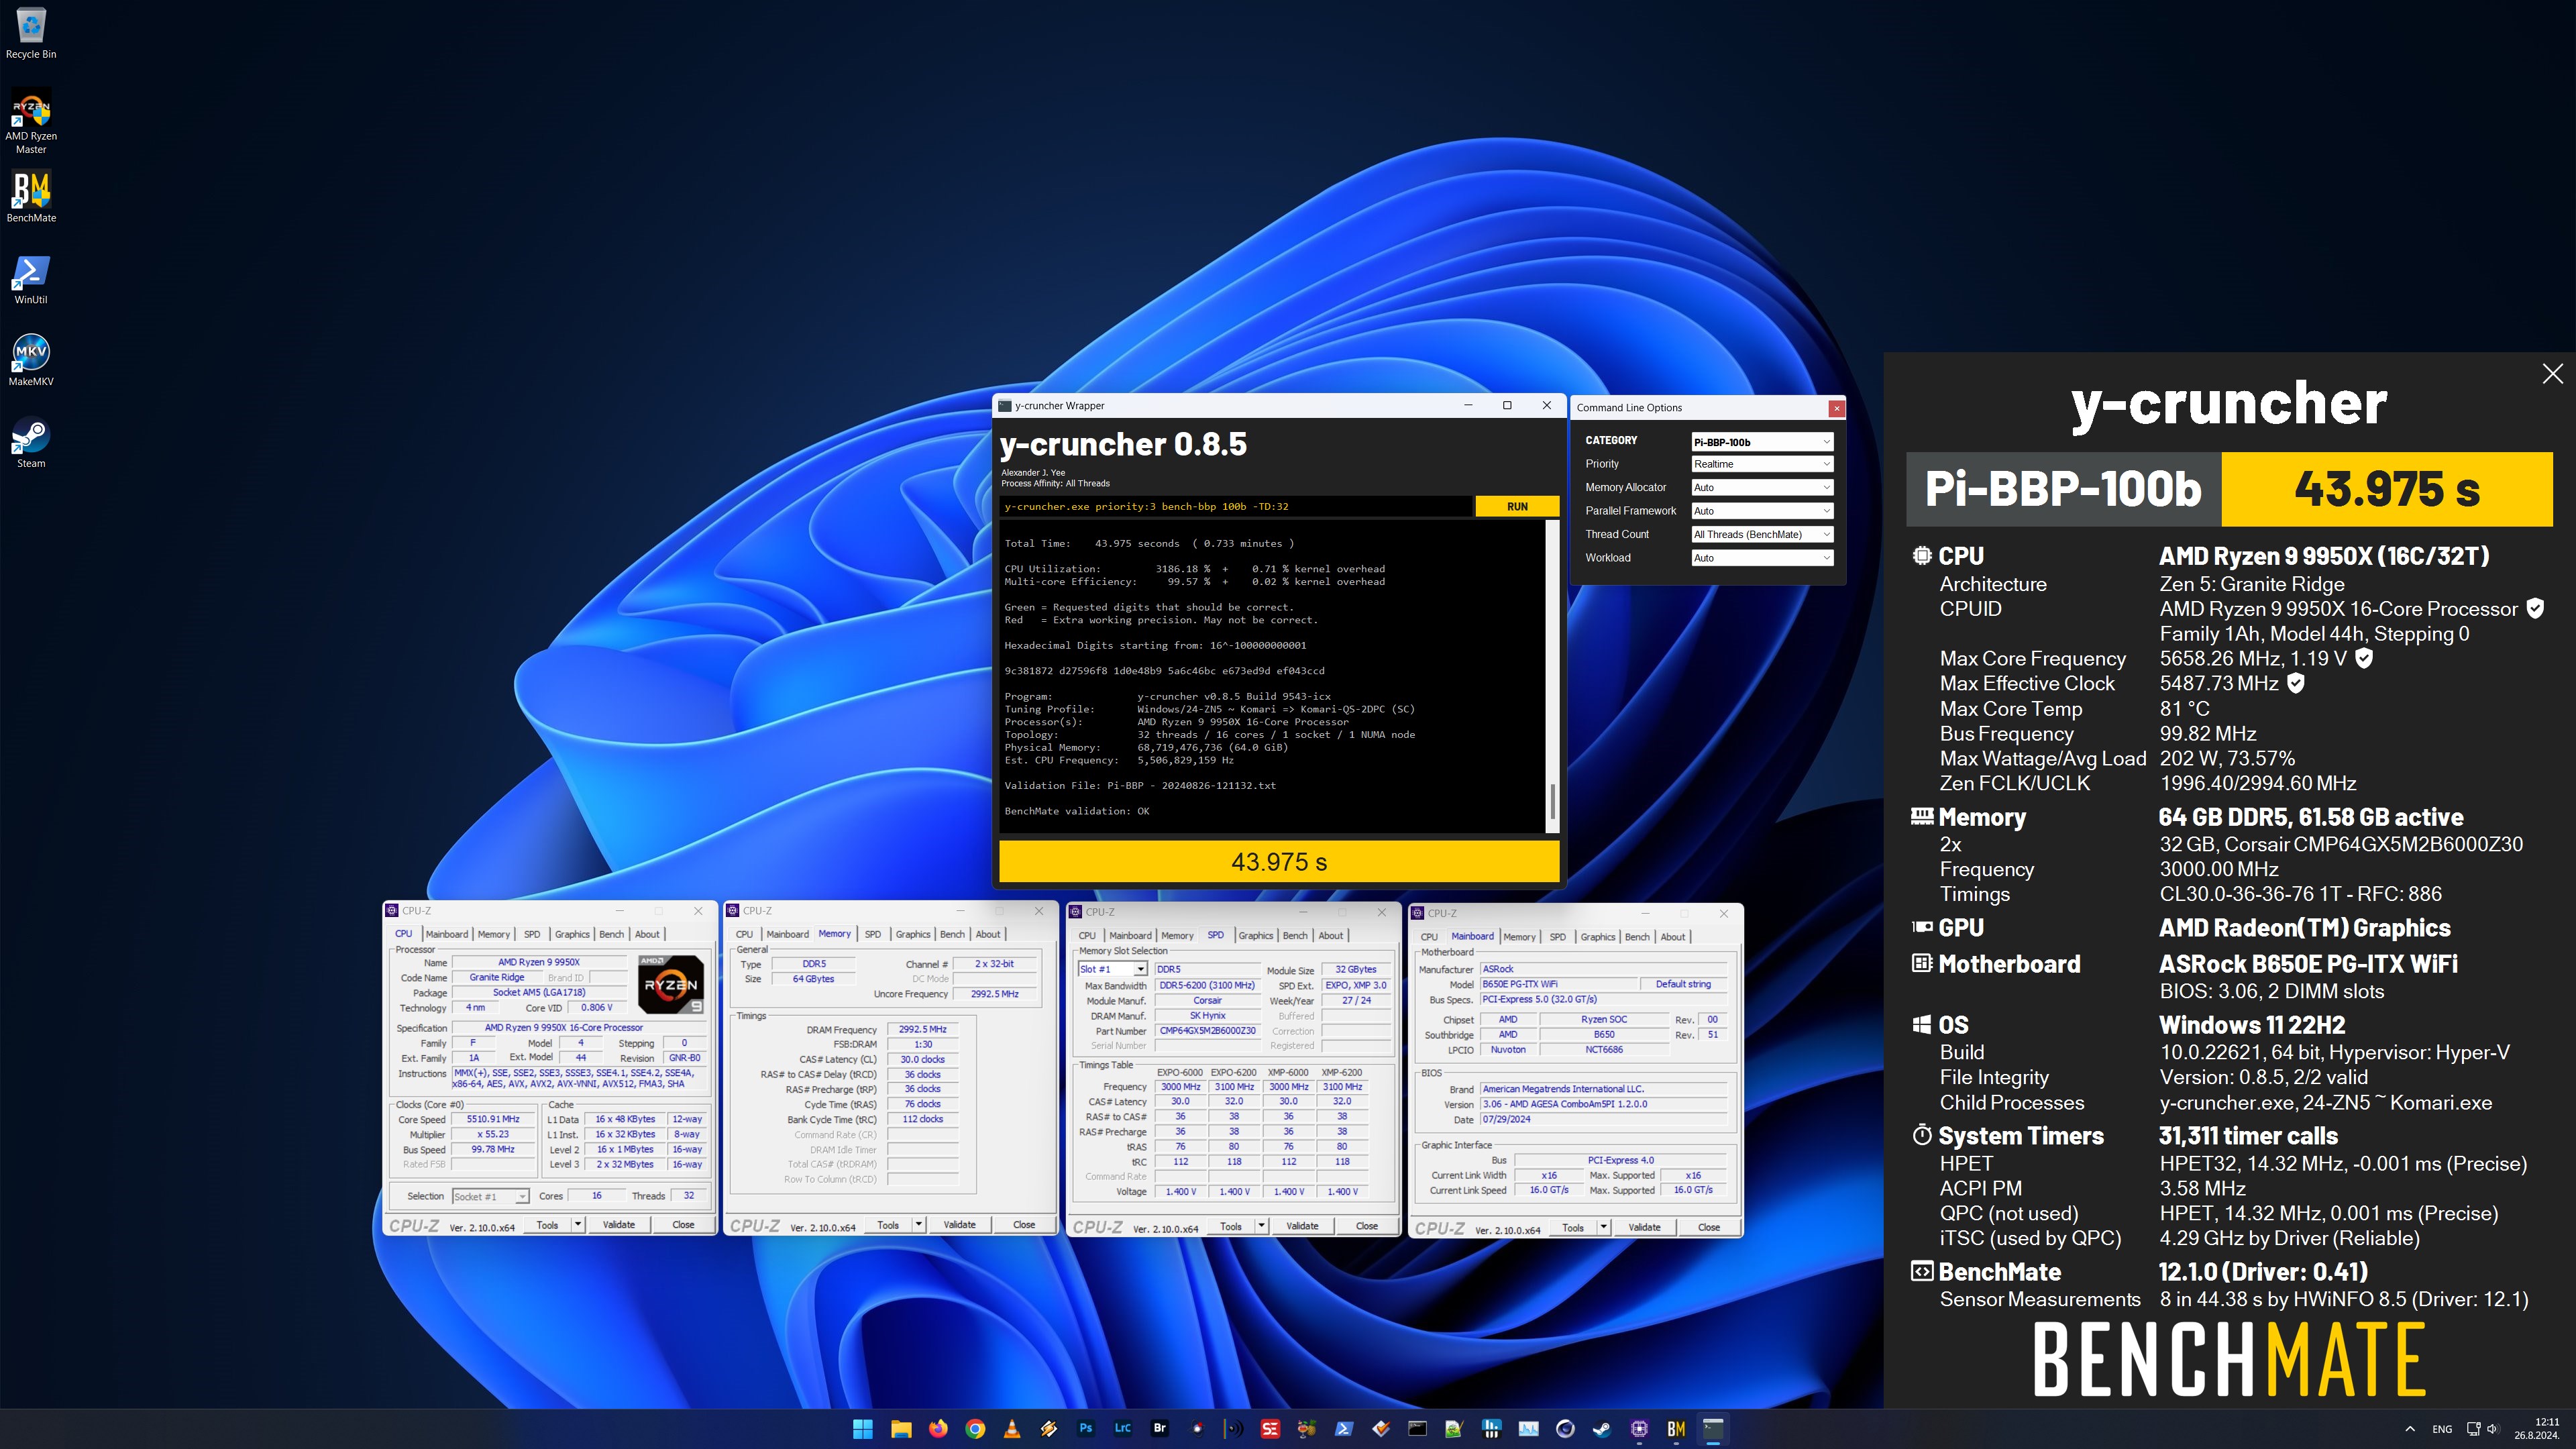The image size is (2576, 1449).
Task: Close the Command Line Options window
Action: pyautogui.click(x=1837, y=408)
